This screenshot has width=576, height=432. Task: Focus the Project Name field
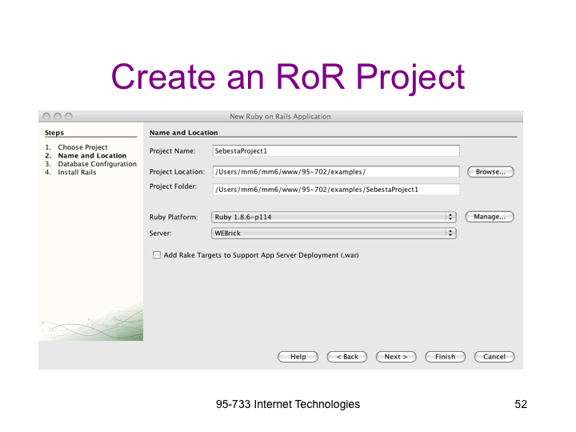tap(336, 151)
